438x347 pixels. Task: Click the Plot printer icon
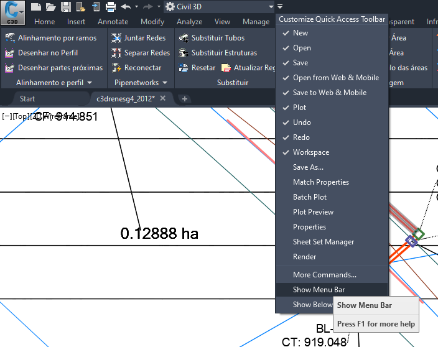tap(111, 7)
